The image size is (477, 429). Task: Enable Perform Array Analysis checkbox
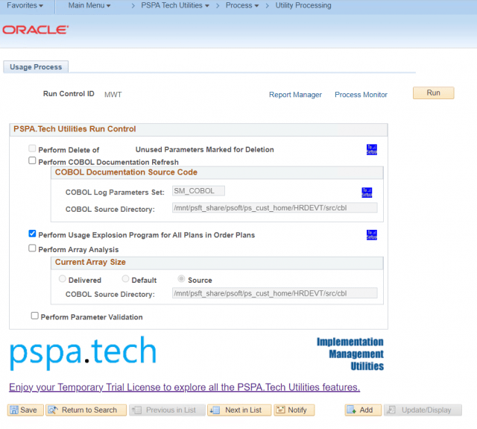[32, 248]
